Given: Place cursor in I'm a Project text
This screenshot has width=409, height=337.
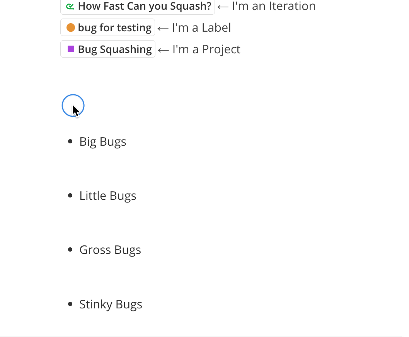Looking at the screenshot, I should tap(206, 49).
